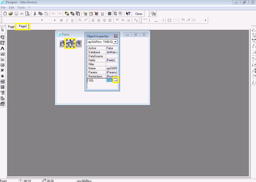
Task: Click the Name property value qrySIARI
Action: [112, 68]
